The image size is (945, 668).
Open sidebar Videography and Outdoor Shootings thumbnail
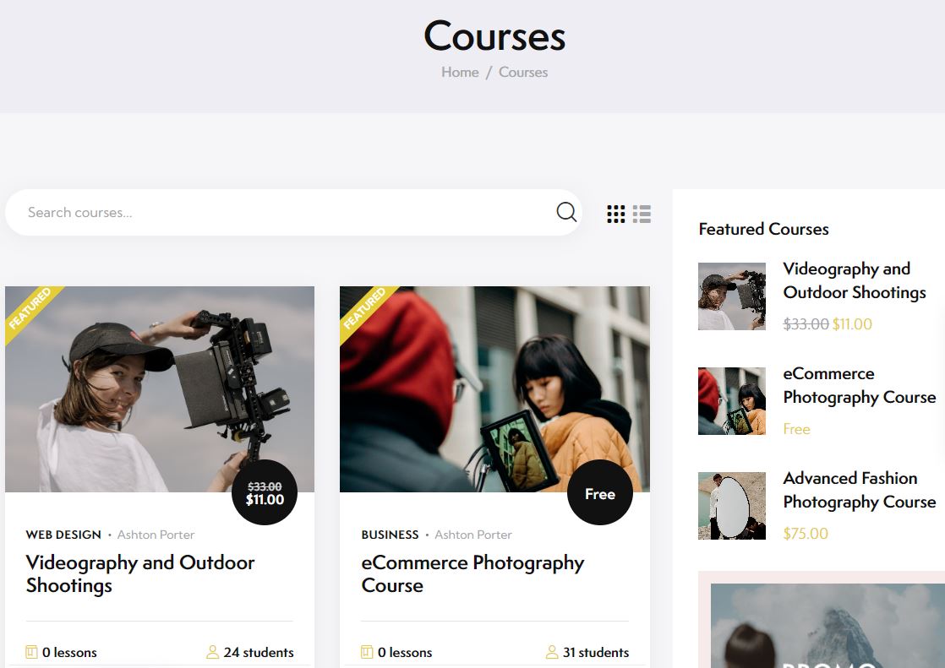pyautogui.click(x=732, y=296)
